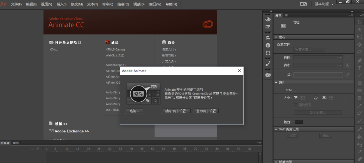Image resolution: width=364 pixels, height=163 pixels.
Task: Open the 文件(F) menu
Action: 16,4
